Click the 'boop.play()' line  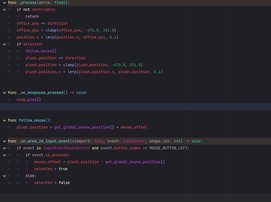point(29,100)
